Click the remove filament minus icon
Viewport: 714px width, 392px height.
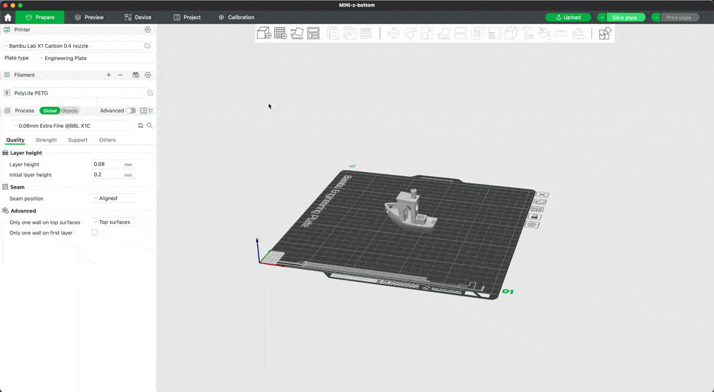pos(120,75)
